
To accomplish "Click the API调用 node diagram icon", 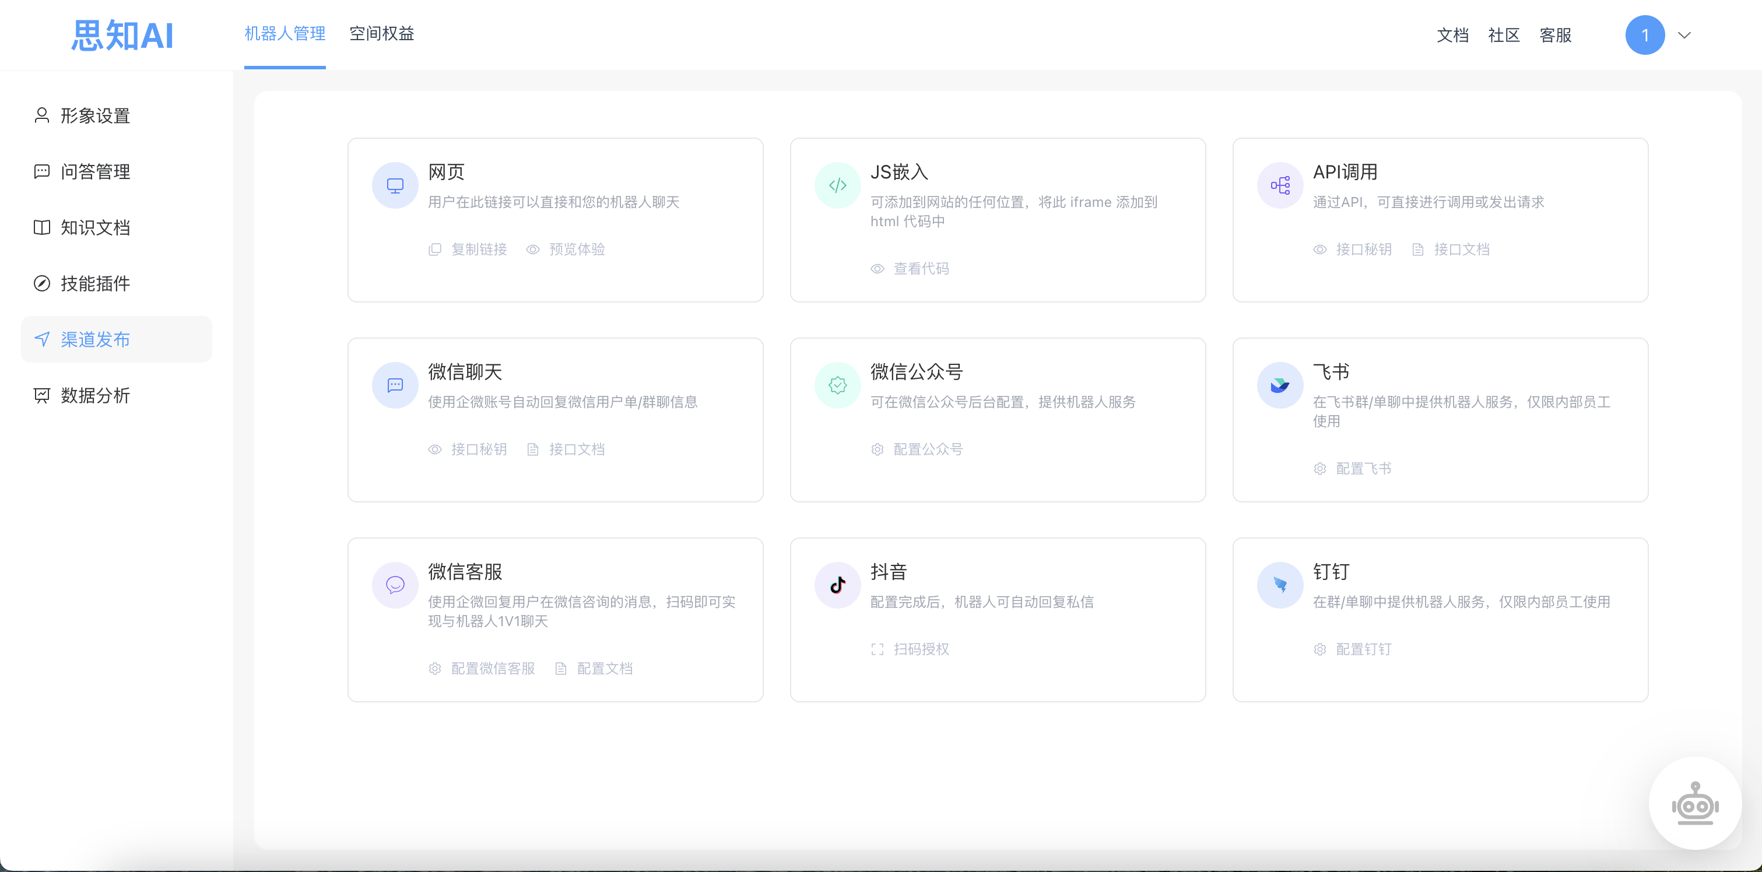I will (1280, 185).
